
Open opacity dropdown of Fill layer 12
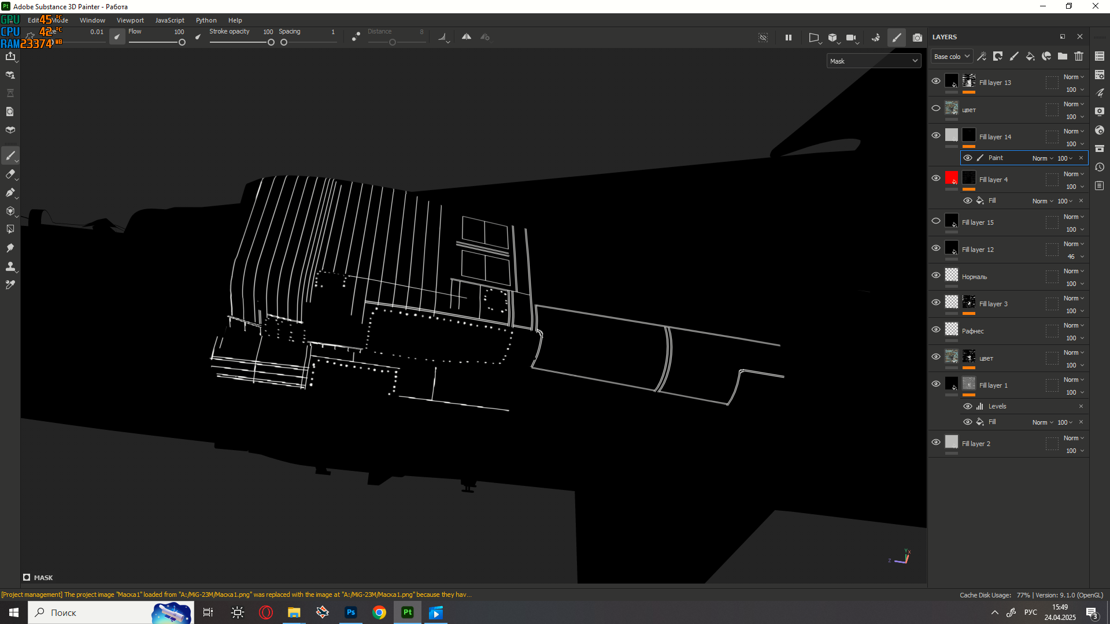tap(1075, 257)
